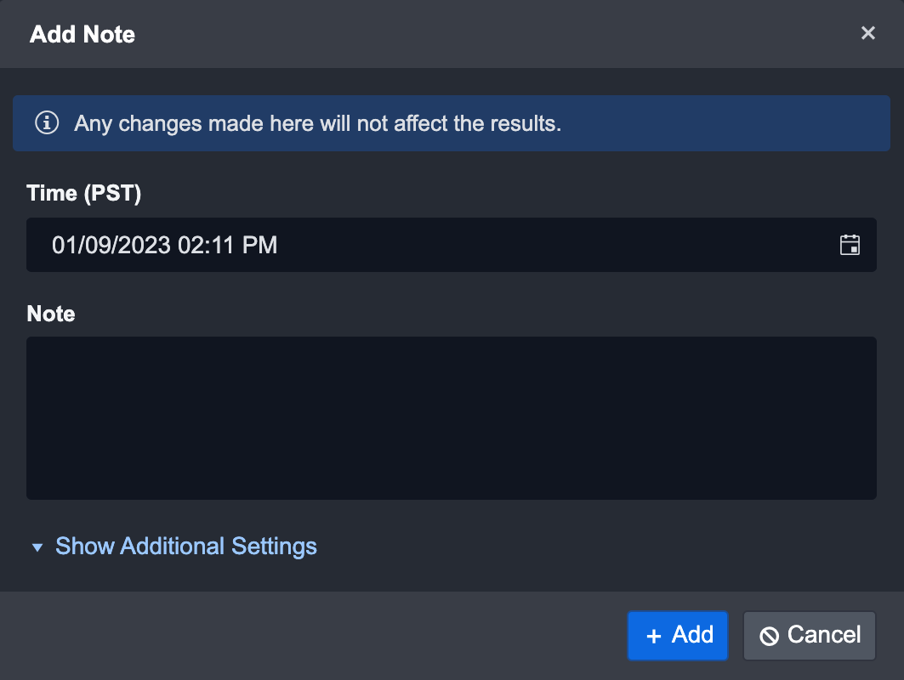Close the Add Note dialog with X

coord(867,33)
